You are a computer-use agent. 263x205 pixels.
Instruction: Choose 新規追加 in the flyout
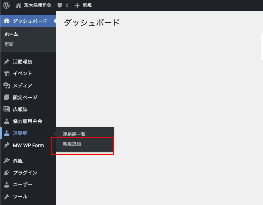point(72,144)
